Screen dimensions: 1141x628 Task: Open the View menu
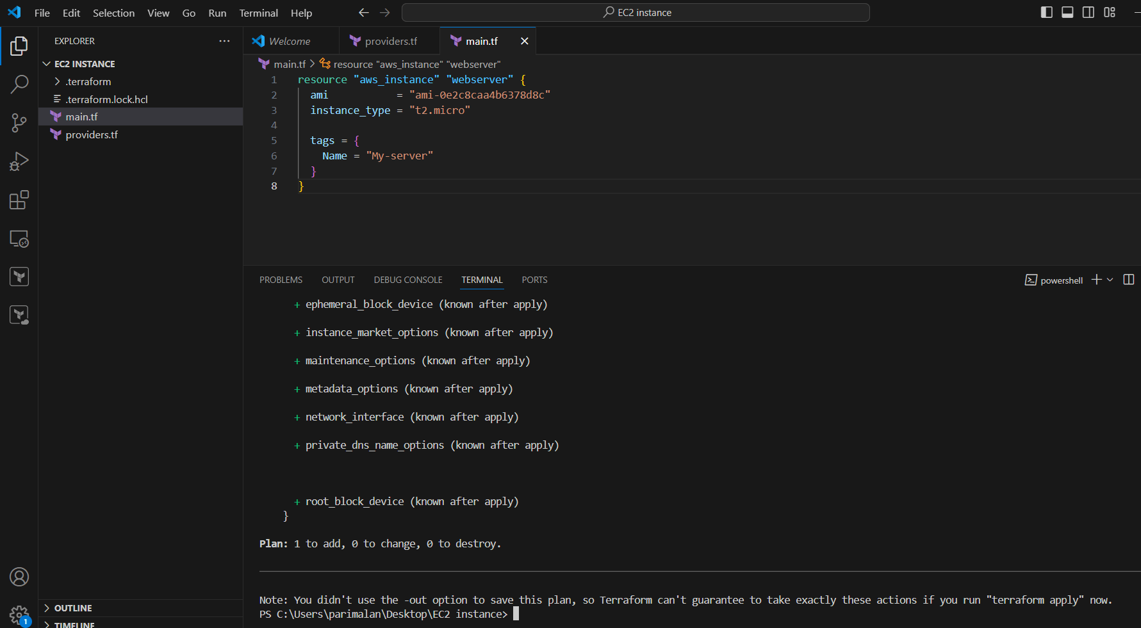158,13
